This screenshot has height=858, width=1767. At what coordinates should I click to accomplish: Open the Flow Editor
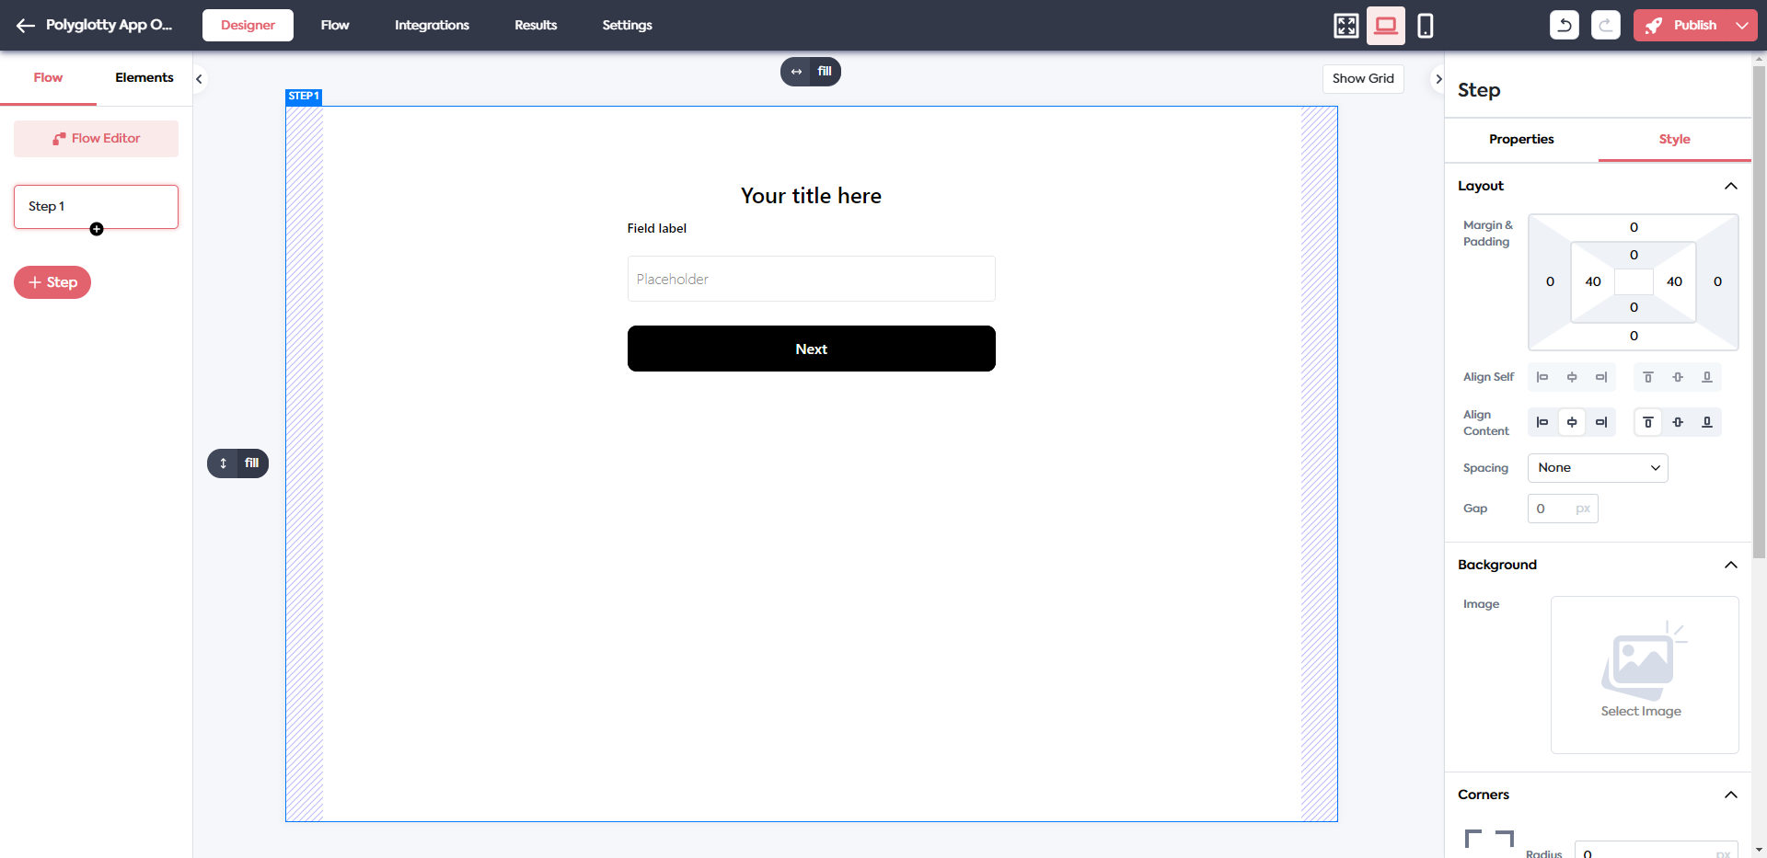click(x=96, y=138)
